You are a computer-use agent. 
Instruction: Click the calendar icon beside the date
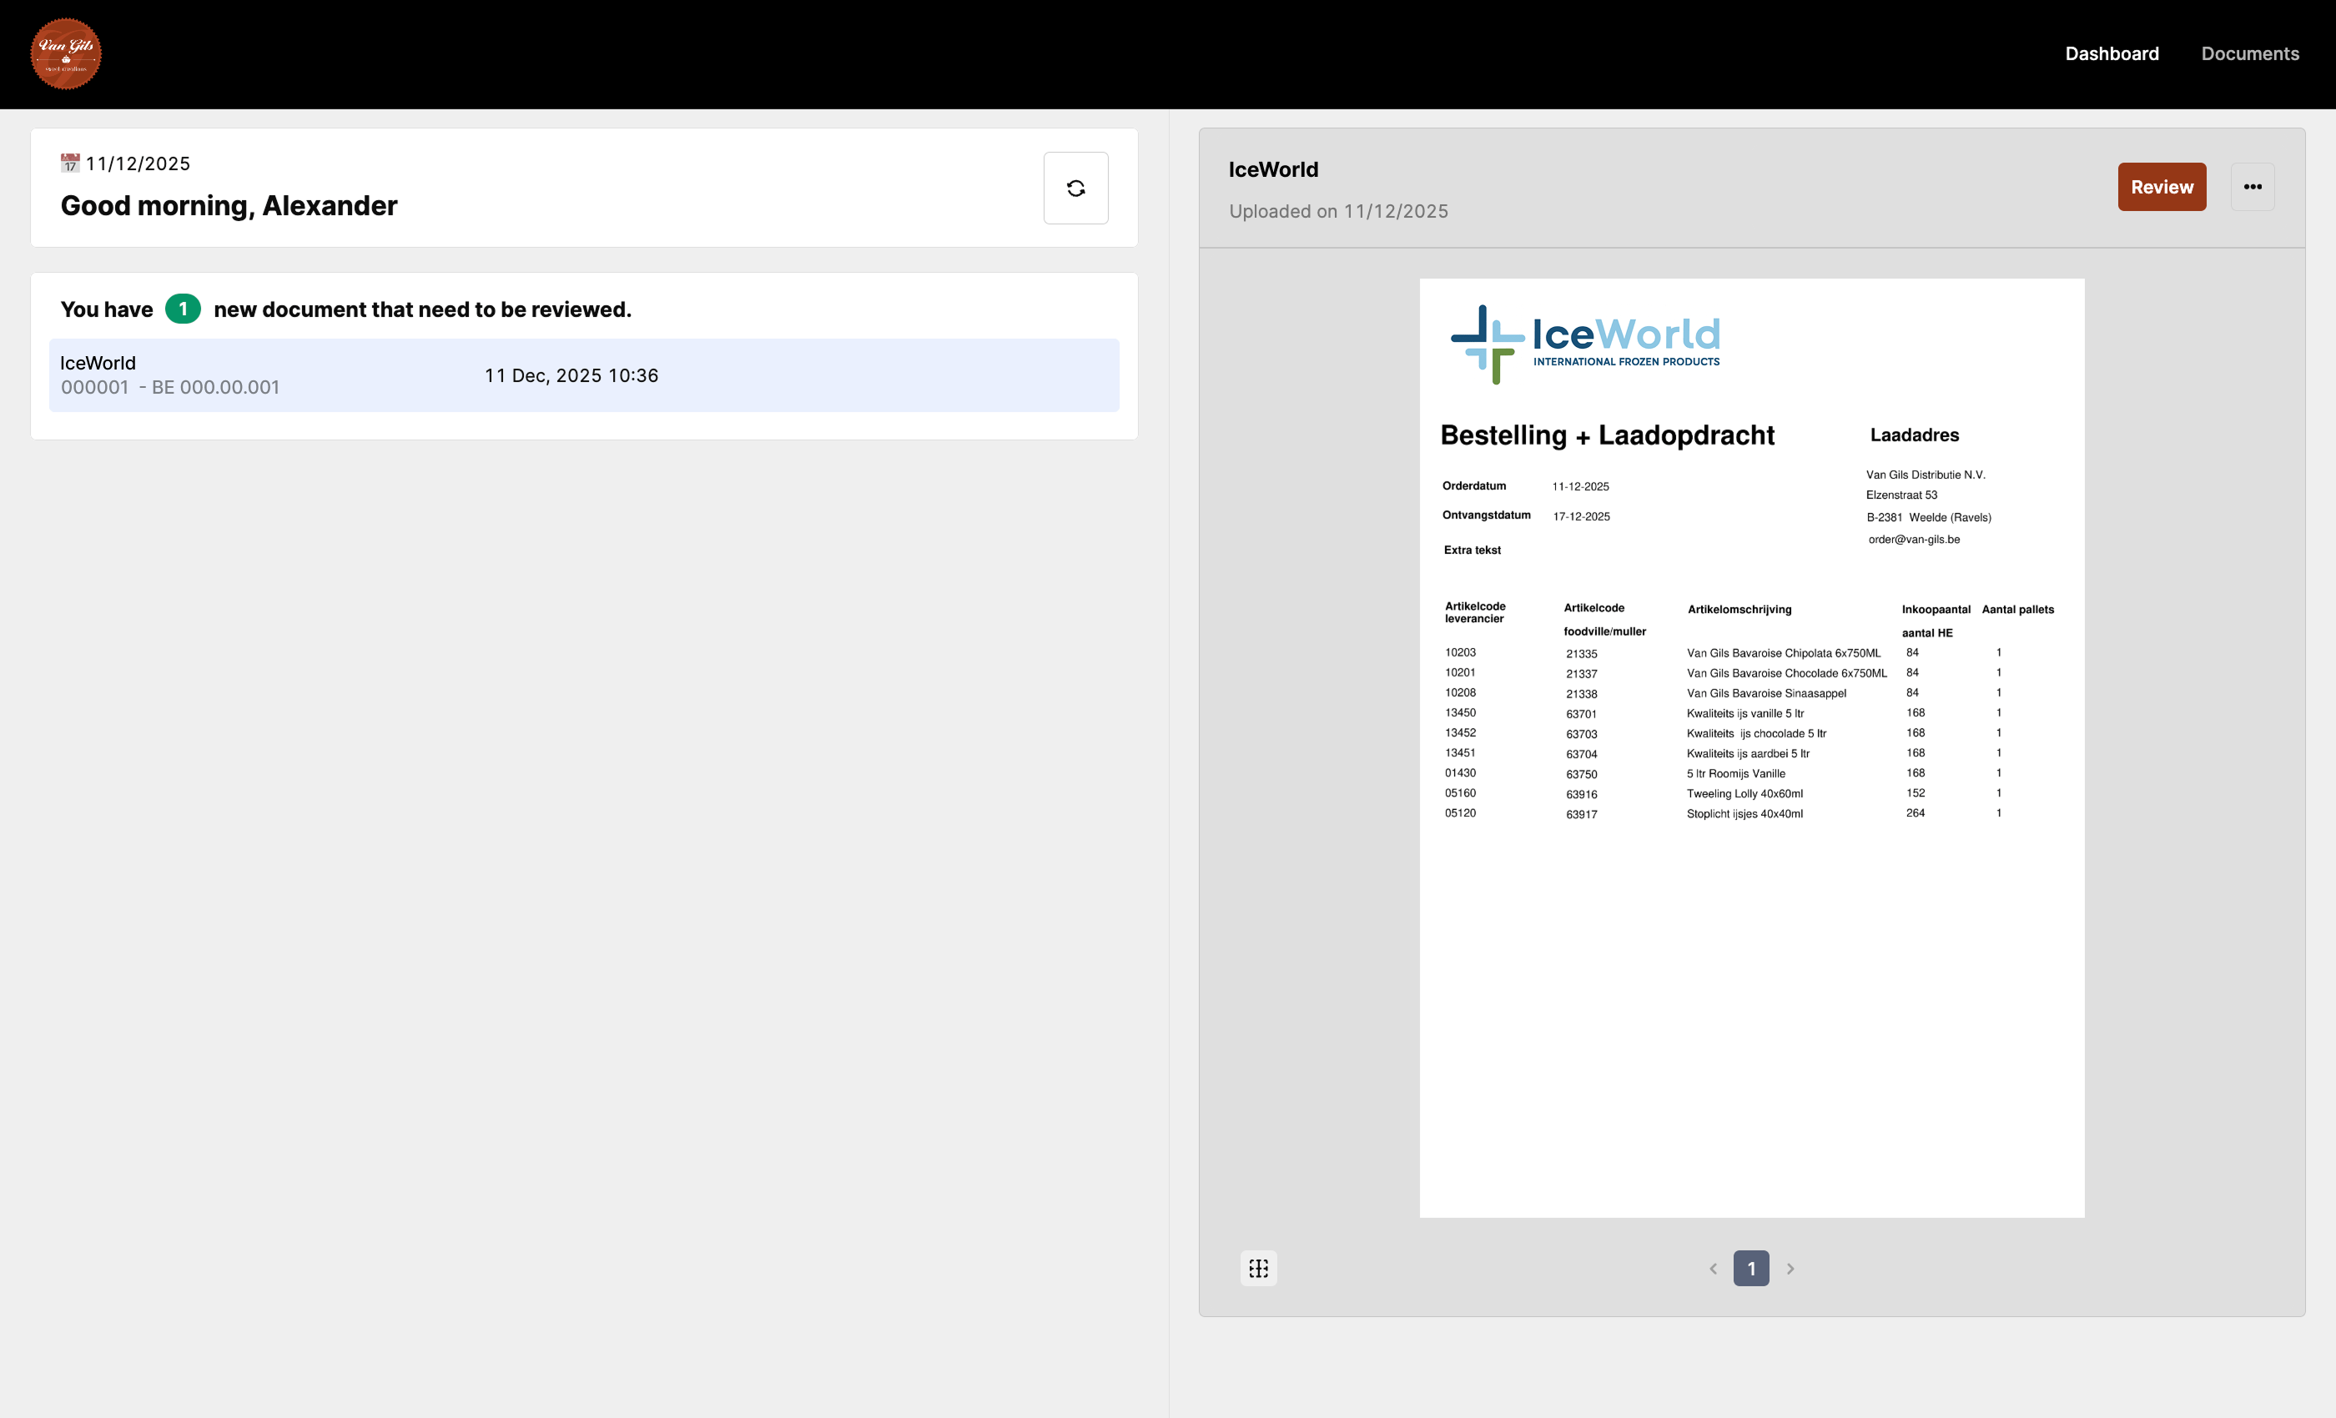[x=70, y=163]
